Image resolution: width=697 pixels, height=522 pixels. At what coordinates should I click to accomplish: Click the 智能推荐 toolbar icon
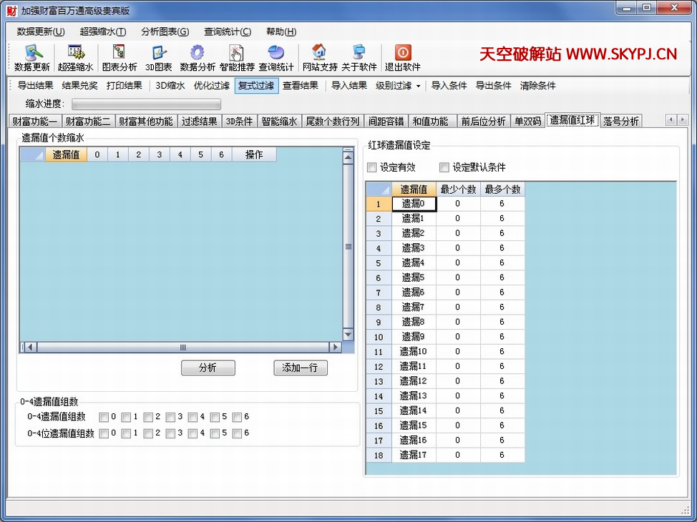pos(237,53)
